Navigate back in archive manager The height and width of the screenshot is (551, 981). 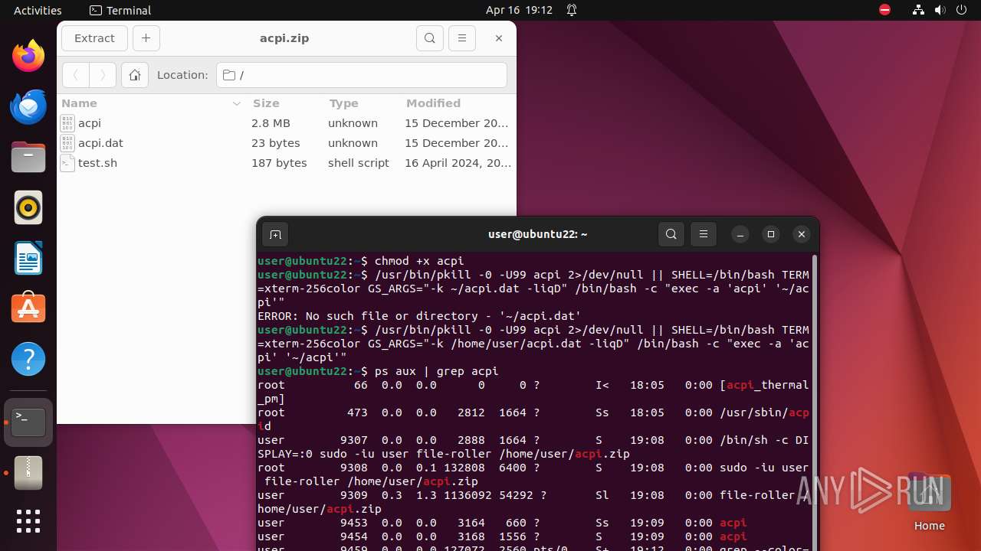[76, 75]
